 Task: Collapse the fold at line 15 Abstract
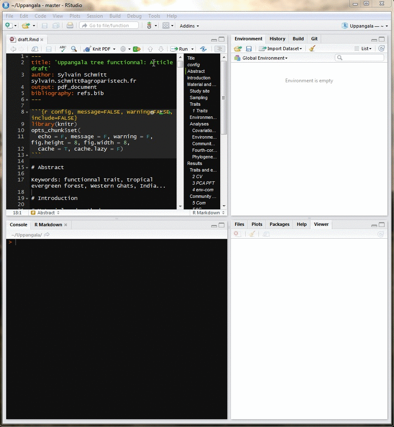point(27,168)
